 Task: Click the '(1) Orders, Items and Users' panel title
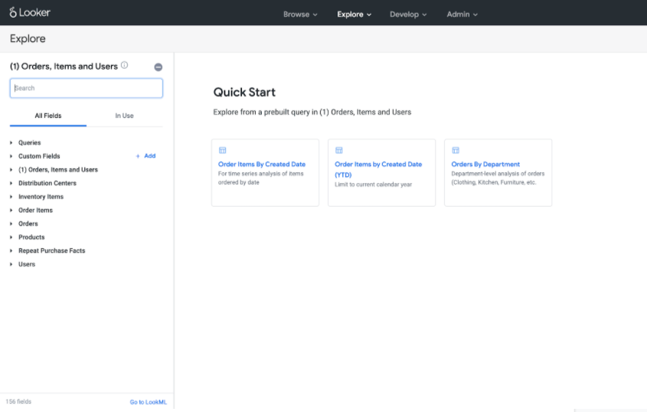[x=64, y=67]
